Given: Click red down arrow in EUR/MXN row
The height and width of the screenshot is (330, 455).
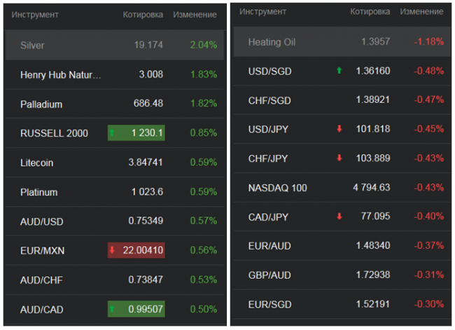Looking at the screenshot, I should (x=112, y=250).
